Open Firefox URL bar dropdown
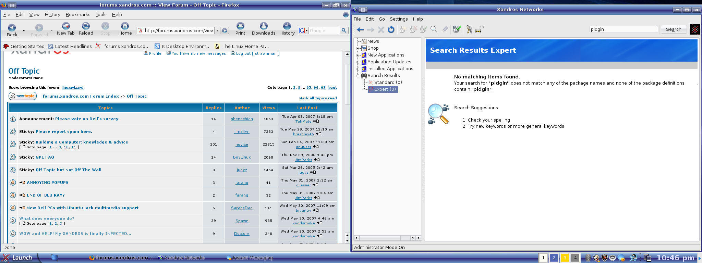This screenshot has height=263, width=702. [x=217, y=30]
